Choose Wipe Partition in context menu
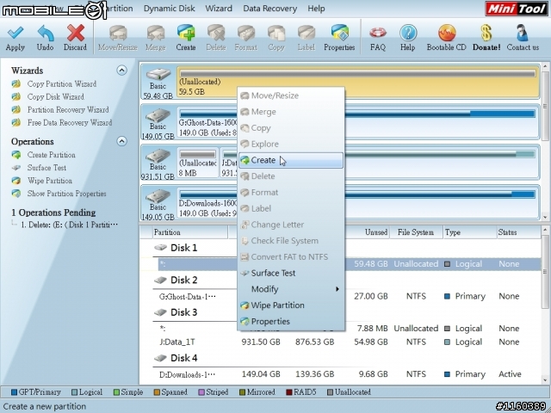The width and height of the screenshot is (551, 413). [x=291, y=305]
